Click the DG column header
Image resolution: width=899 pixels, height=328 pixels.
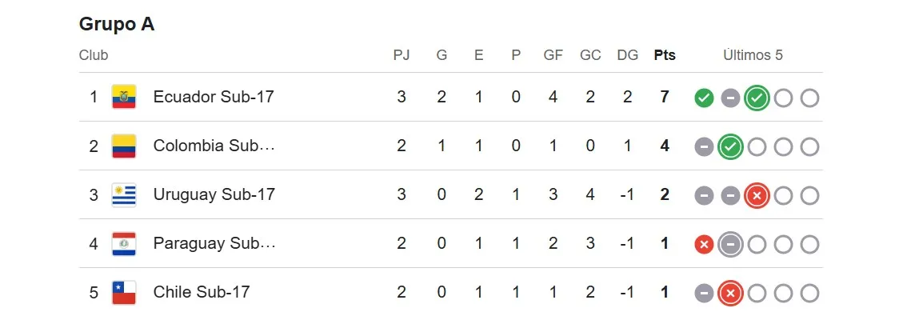pos(628,55)
